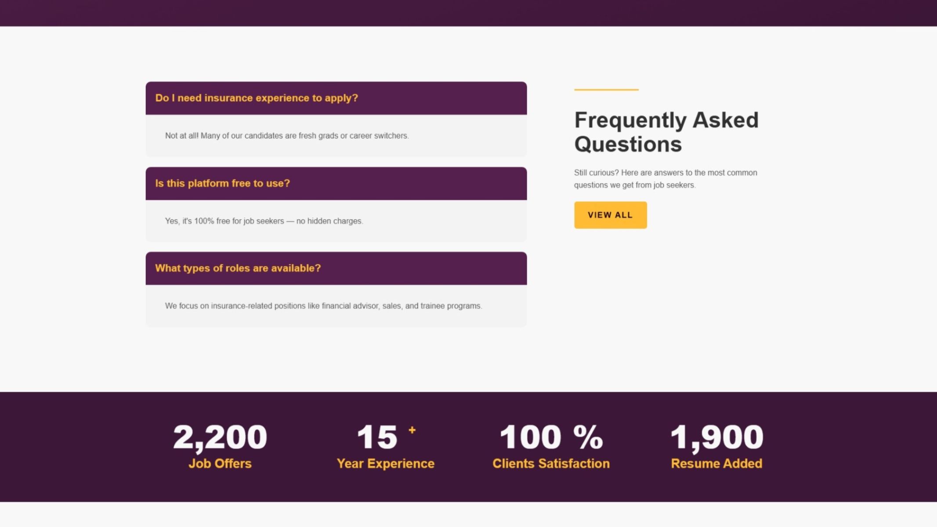Click the percent sign next to 100

[x=588, y=437]
